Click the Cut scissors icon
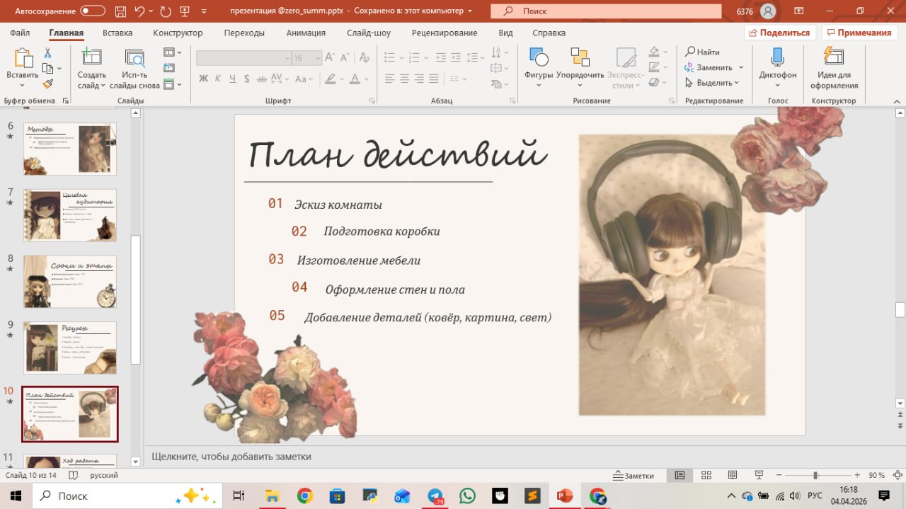This screenshot has height=509, width=906. click(x=47, y=53)
